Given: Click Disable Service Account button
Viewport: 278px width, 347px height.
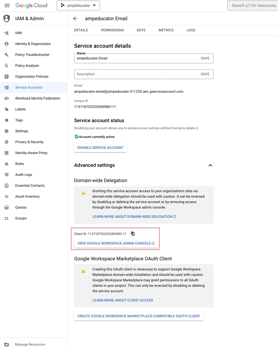Looking at the screenshot, I should [x=100, y=148].
